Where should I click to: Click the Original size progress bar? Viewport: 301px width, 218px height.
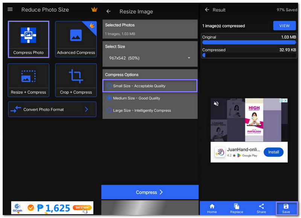point(249,43)
